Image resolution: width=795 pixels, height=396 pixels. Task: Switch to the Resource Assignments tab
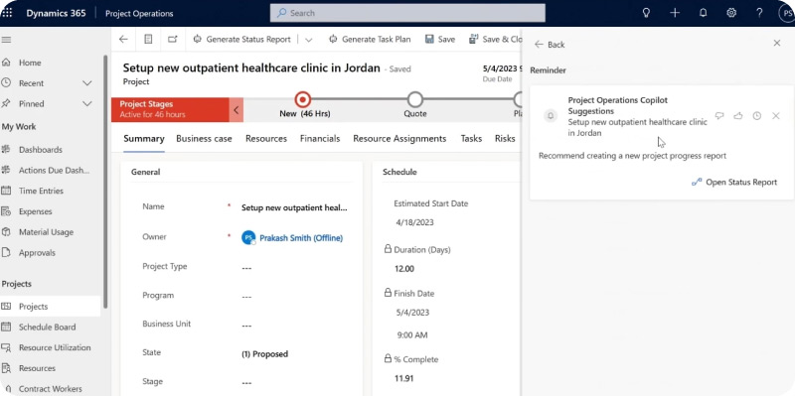399,139
